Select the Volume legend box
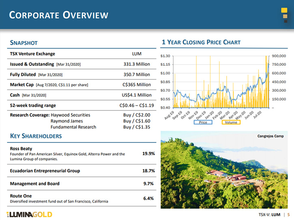Viewport: 294px width, 220px height. 231,123
